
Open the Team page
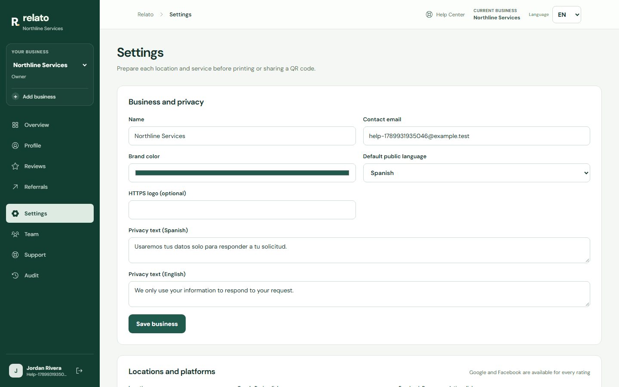50,234
